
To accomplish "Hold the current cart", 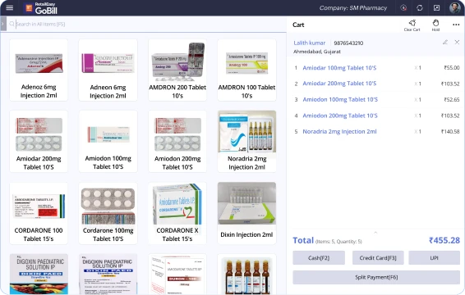I will click(435, 25).
